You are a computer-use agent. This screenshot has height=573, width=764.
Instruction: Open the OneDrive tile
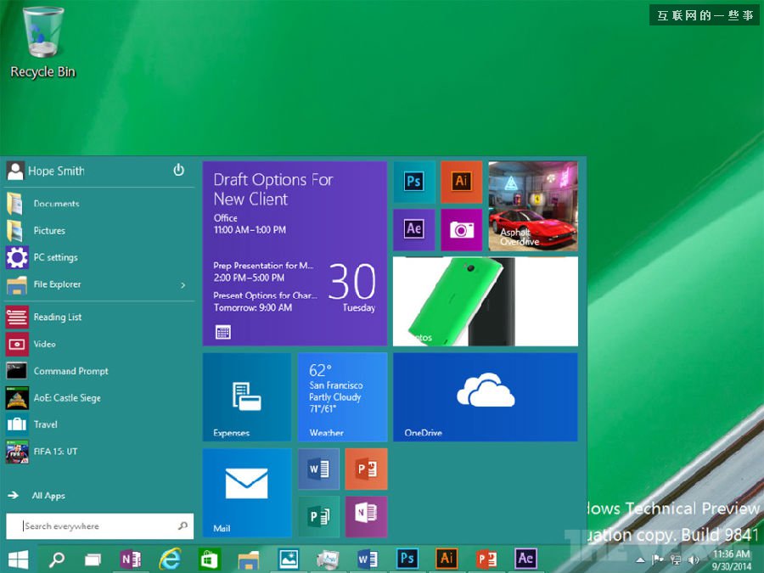[486, 396]
